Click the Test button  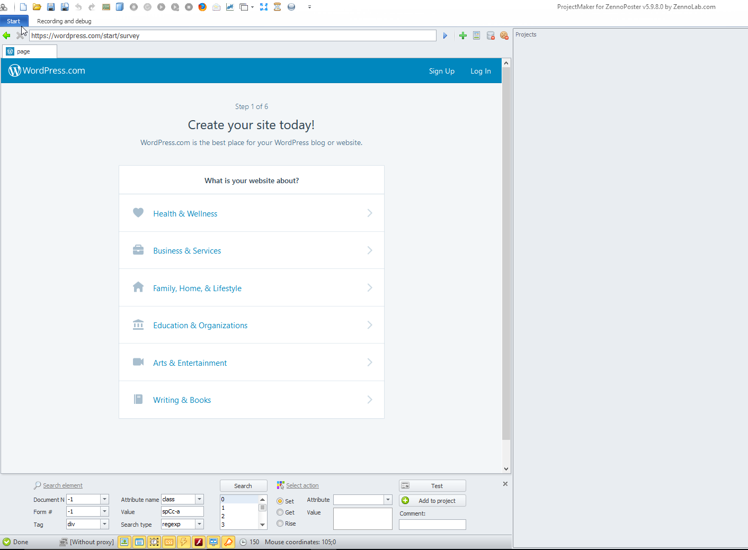click(x=432, y=486)
